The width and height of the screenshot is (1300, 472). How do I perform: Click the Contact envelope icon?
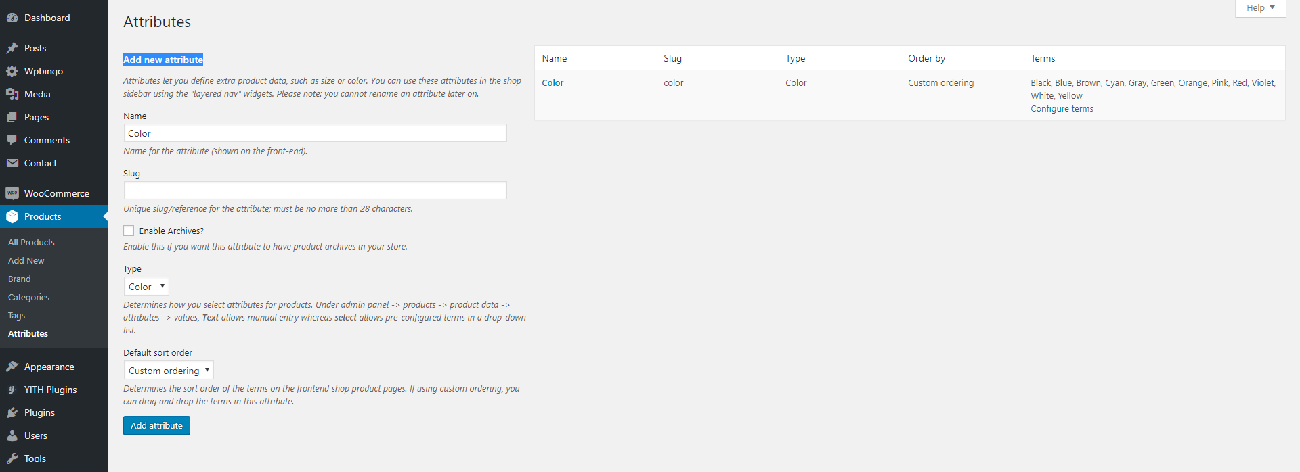pyautogui.click(x=12, y=163)
